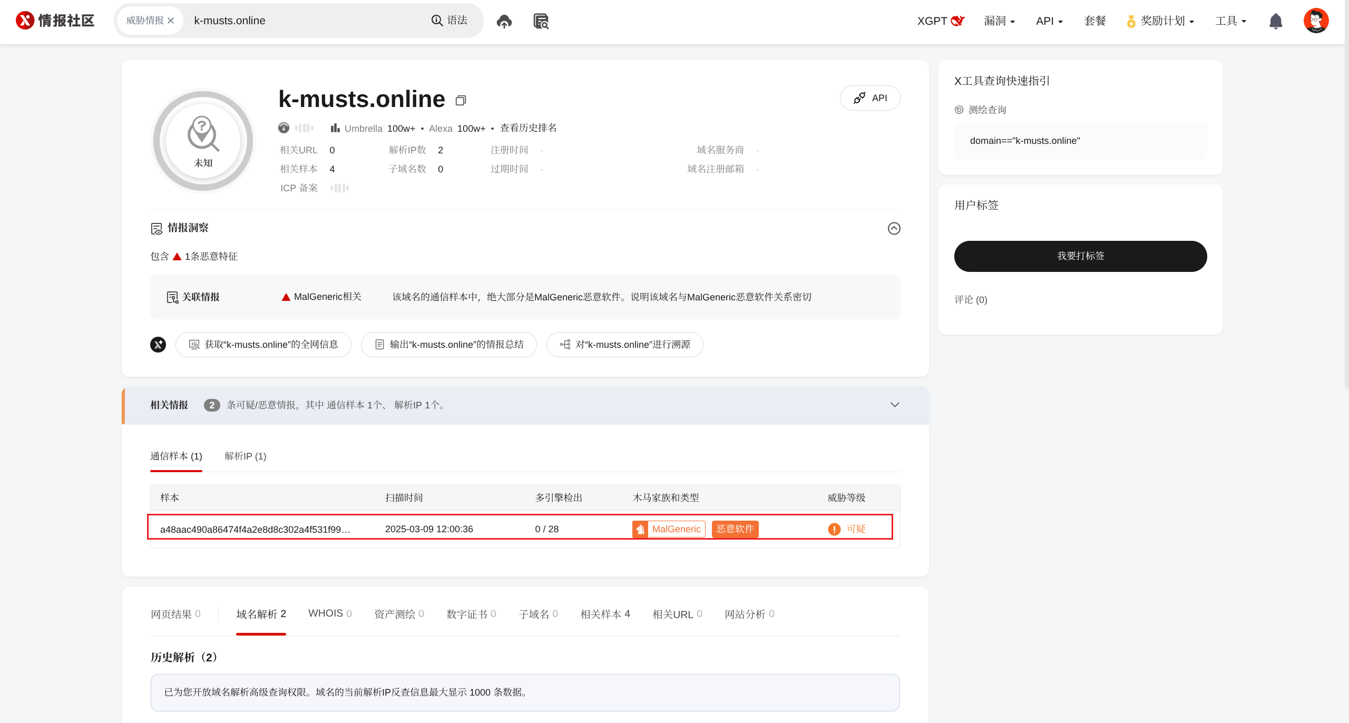Image resolution: width=1349 pixels, height=723 pixels.
Task: Click the user avatar in header
Action: click(1315, 21)
